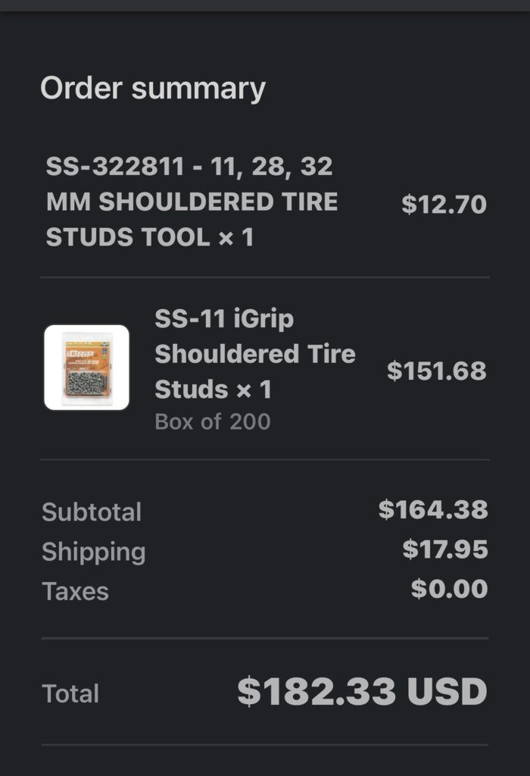The height and width of the screenshot is (776, 530).
Task: Click the × 1 quantity of the studs tool
Action: [x=235, y=237]
